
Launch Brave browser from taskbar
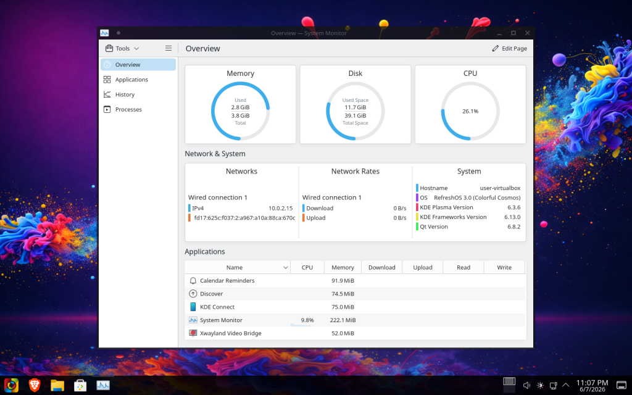(x=35, y=386)
